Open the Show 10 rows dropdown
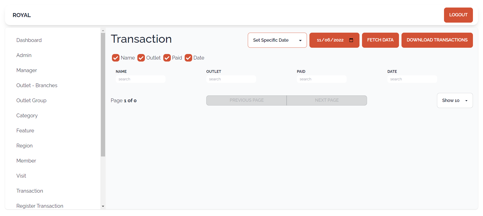This screenshot has width=483, height=216. (x=455, y=100)
